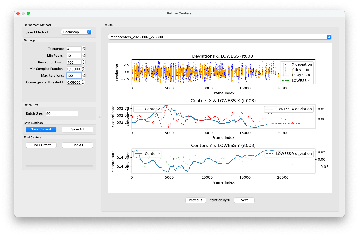Click the Resolution Limit stepper arrows
The image size is (359, 236).
point(84,62)
